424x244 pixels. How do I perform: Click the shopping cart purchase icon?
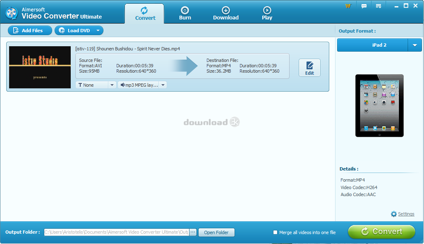point(348,6)
